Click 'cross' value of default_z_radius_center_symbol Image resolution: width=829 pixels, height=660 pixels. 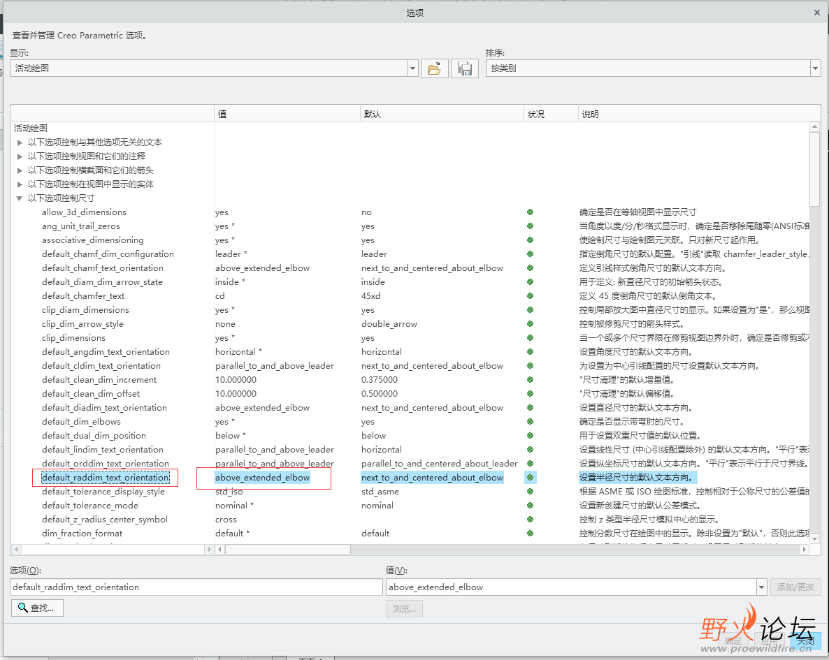click(x=226, y=520)
